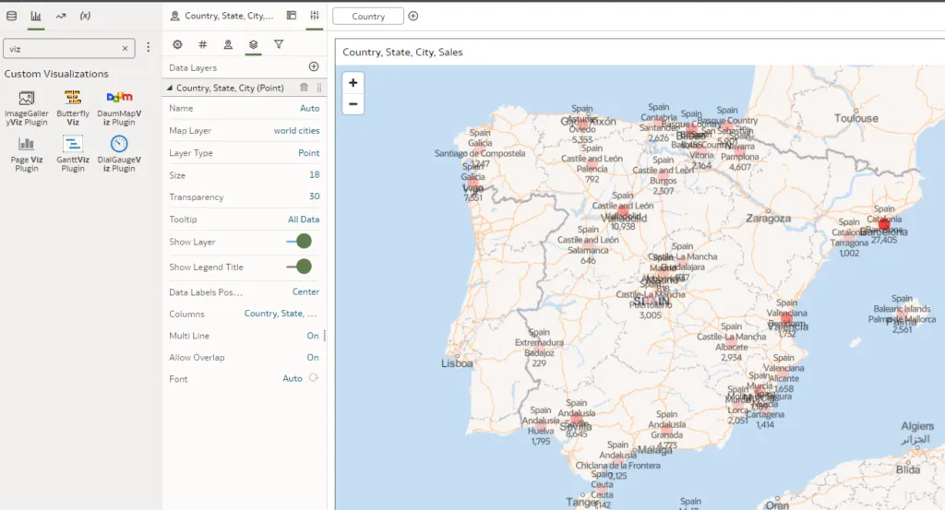This screenshot has height=510, width=945.
Task: Delete the Country, State, City layer
Action: (x=304, y=88)
